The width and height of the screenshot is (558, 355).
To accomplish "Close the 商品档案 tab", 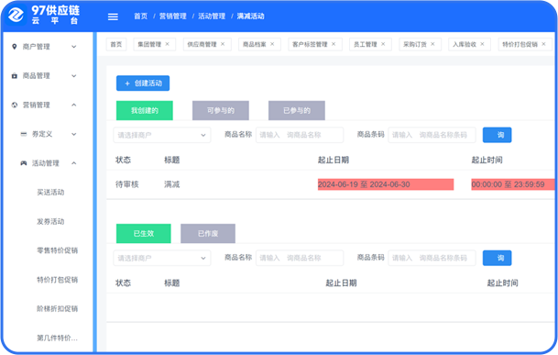I will [x=272, y=44].
